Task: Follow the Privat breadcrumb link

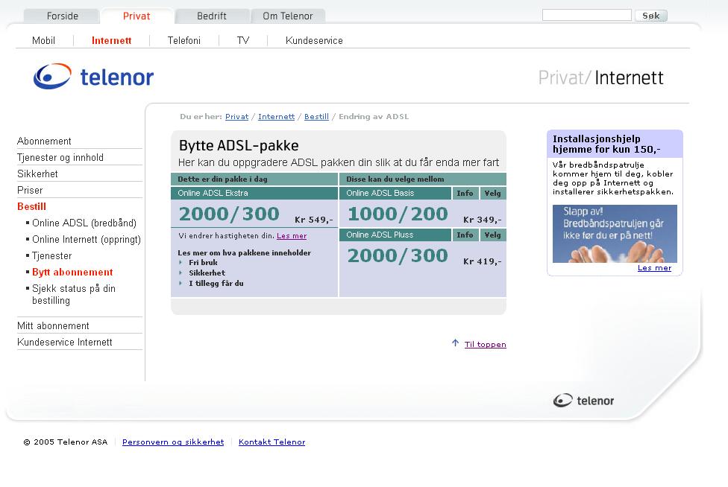Action: click(x=236, y=116)
